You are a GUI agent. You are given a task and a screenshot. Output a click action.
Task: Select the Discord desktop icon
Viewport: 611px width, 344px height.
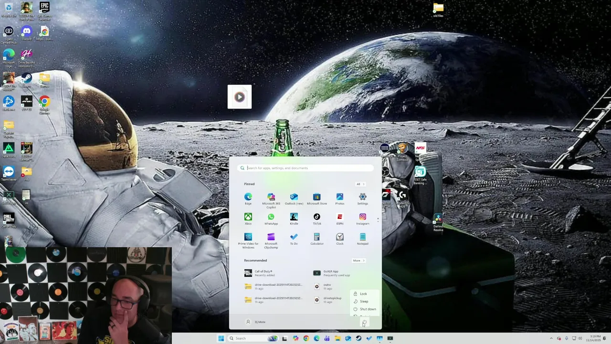point(27,33)
